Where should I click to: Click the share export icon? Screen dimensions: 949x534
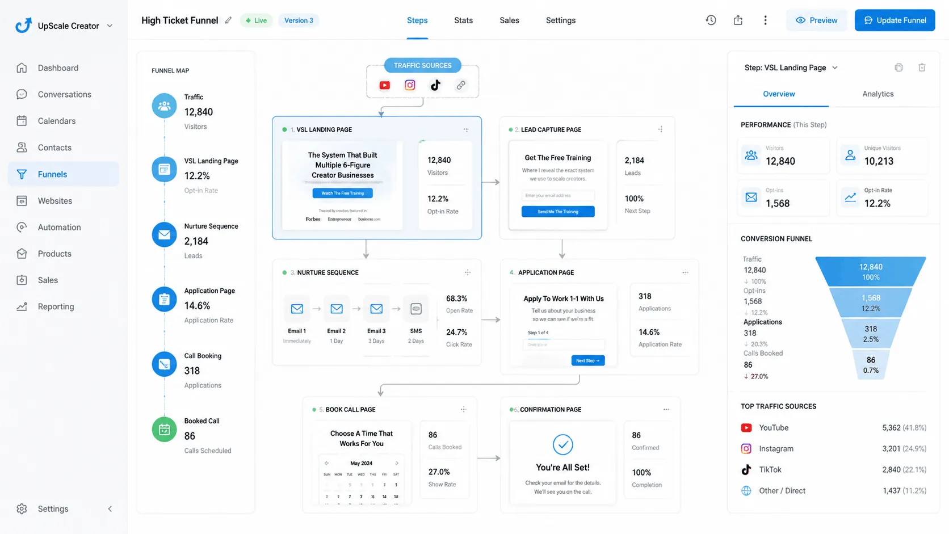point(738,20)
